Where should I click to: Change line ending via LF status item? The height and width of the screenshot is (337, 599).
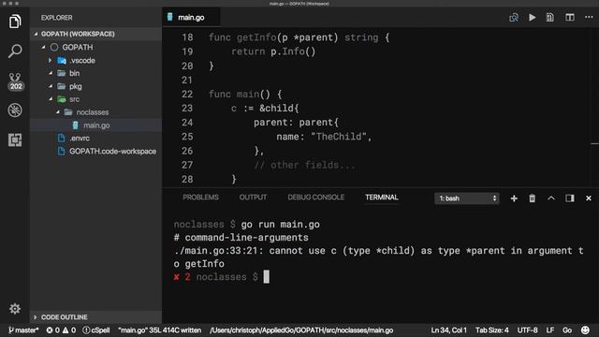click(x=550, y=330)
